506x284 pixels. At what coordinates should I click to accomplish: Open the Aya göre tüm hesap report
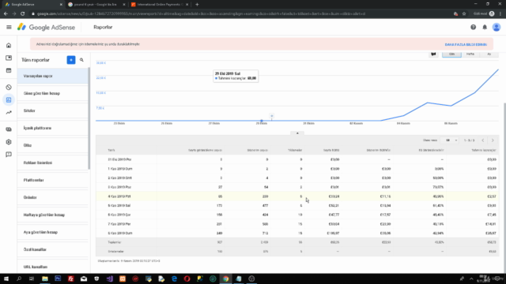pos(53,232)
